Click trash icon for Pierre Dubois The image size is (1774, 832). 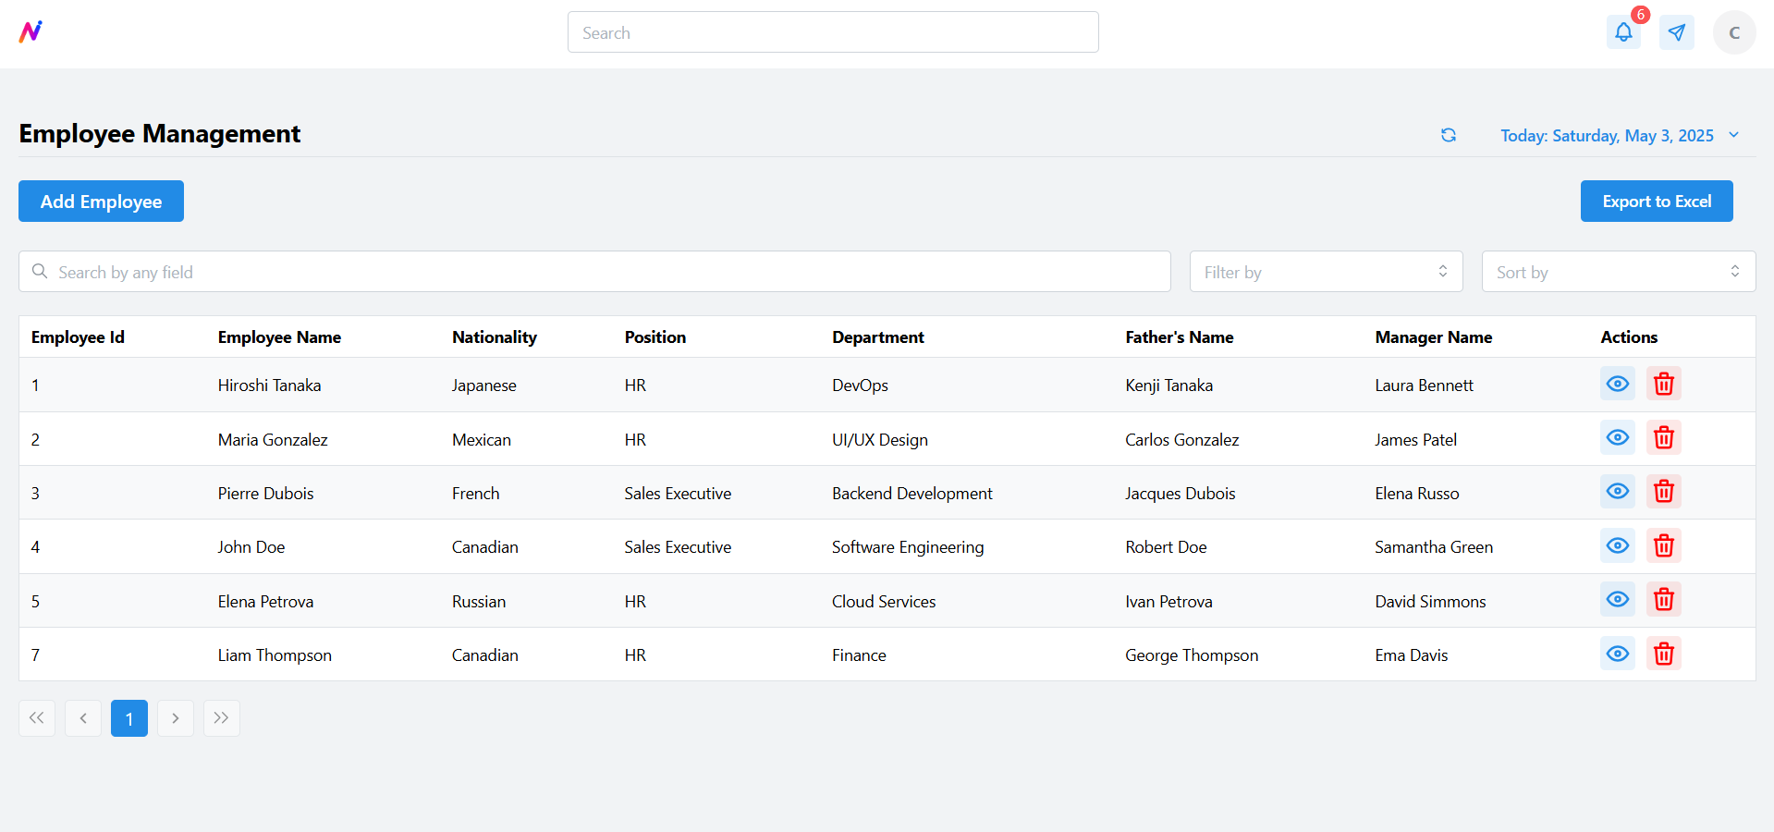pyautogui.click(x=1663, y=491)
